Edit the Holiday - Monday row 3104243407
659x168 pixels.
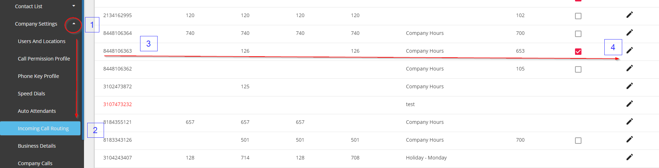click(629, 157)
